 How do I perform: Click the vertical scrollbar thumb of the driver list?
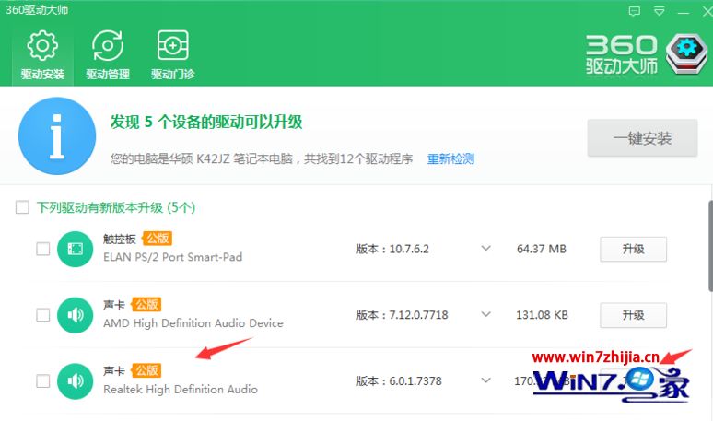coord(710,246)
